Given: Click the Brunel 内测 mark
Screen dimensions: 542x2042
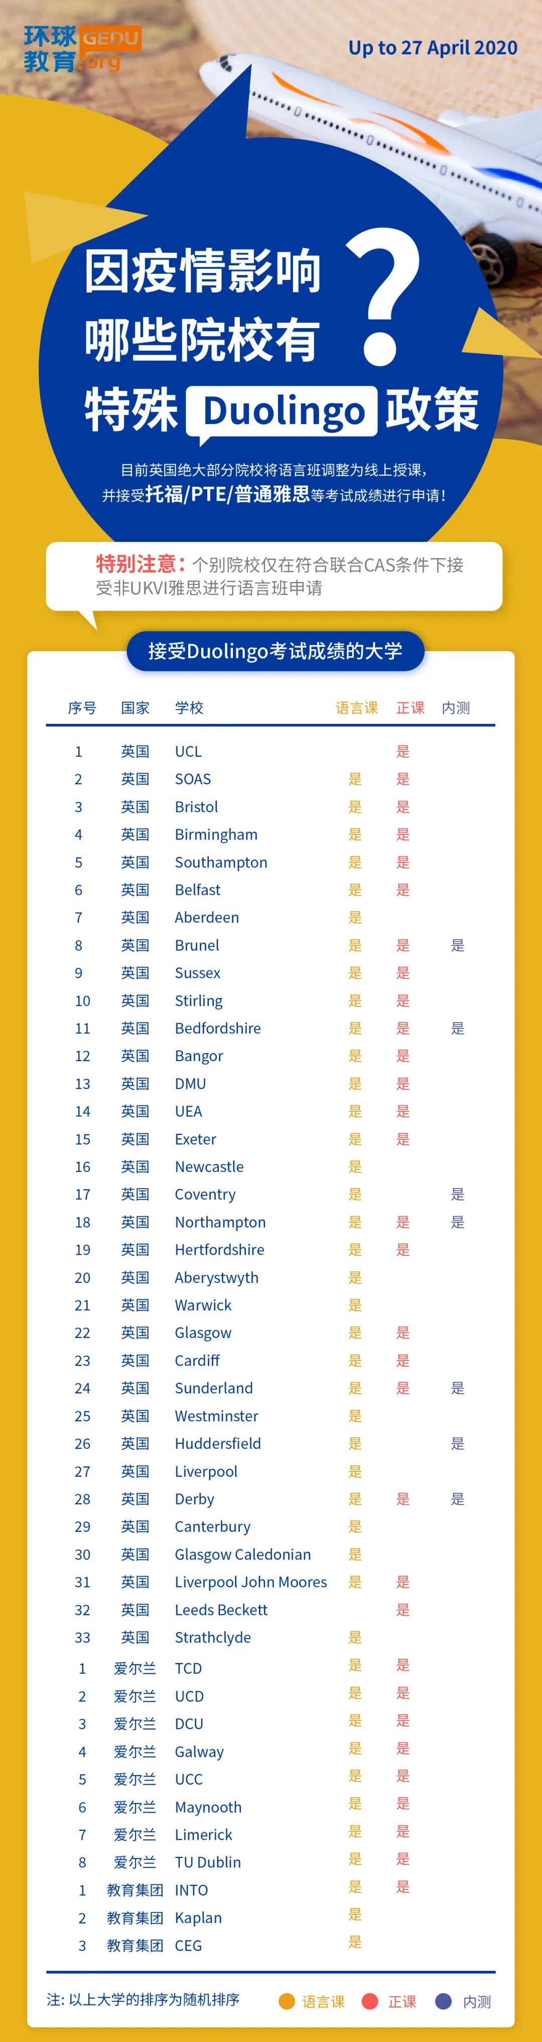Looking at the screenshot, I should coord(458,945).
